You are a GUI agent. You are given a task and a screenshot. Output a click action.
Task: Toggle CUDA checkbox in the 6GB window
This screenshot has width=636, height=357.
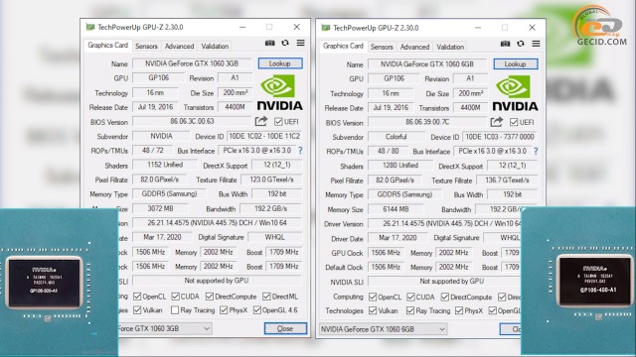click(410, 297)
